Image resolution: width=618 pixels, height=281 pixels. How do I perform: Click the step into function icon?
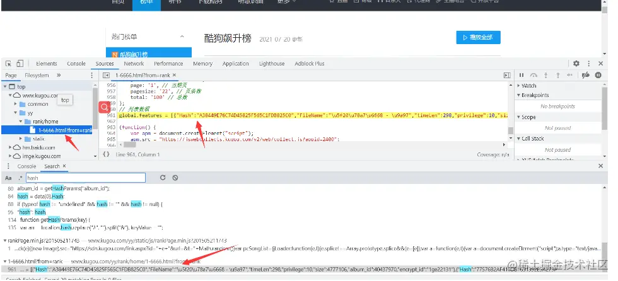pyautogui.click(x=546, y=75)
